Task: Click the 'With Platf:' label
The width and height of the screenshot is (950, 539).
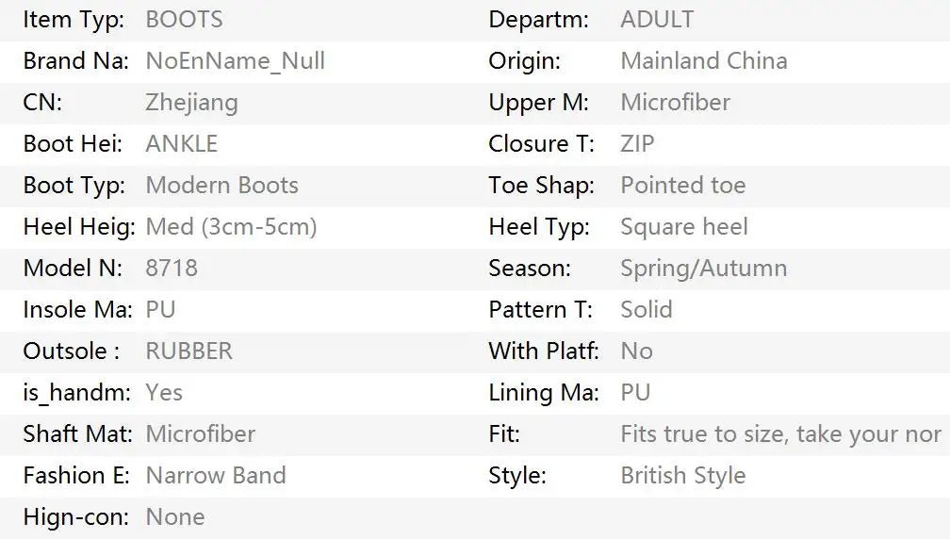Action: click(543, 351)
